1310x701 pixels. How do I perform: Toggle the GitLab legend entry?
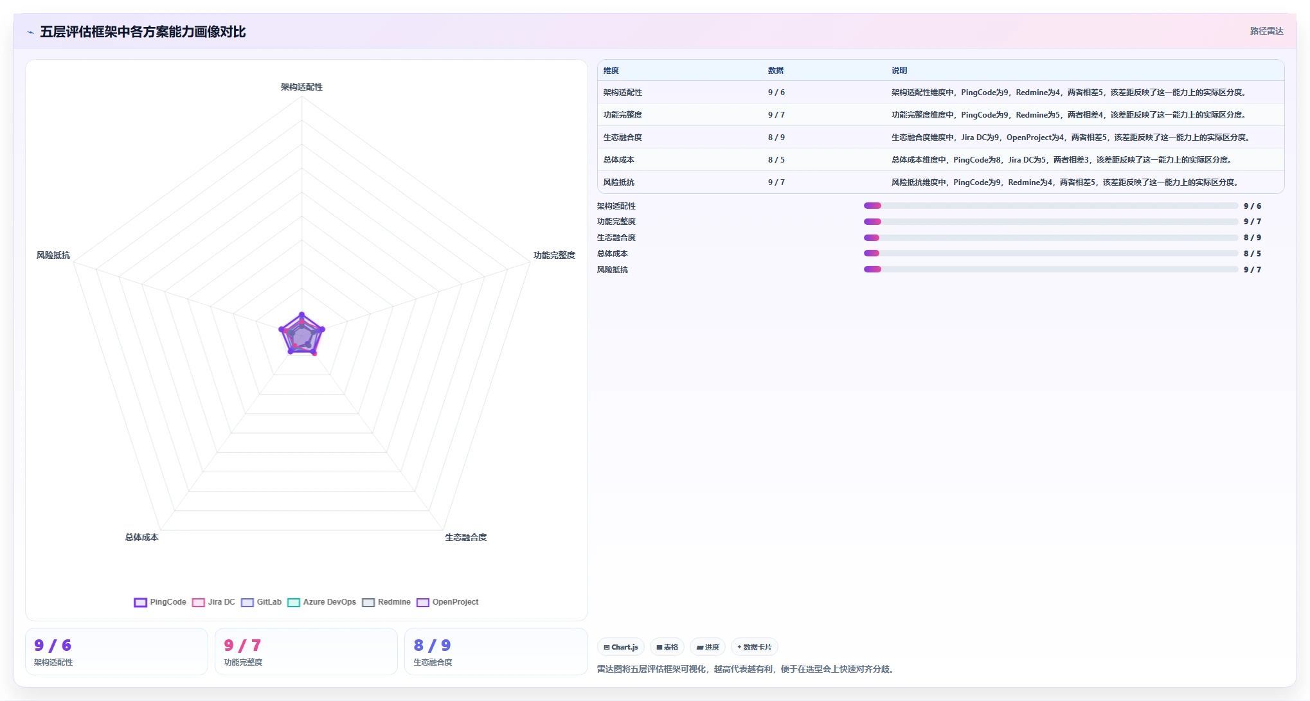tap(261, 602)
